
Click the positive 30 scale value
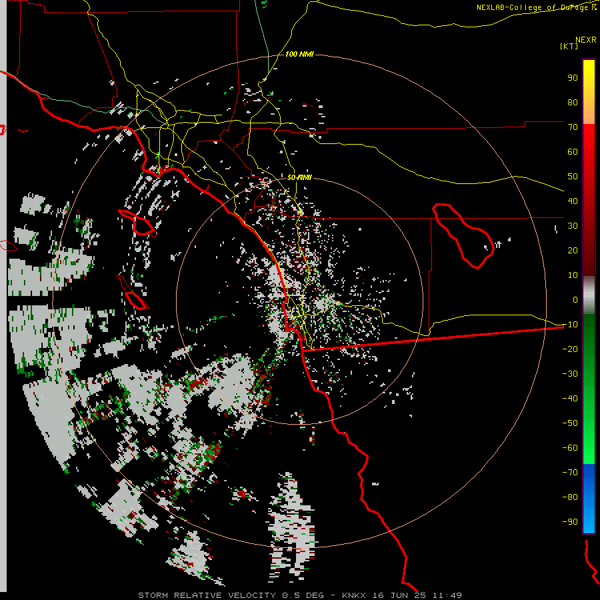pos(573,226)
